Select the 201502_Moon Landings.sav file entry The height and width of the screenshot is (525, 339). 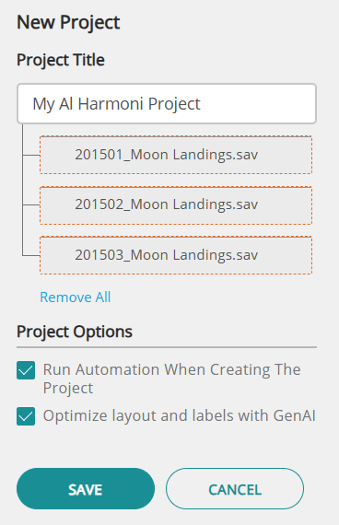pyautogui.click(x=176, y=204)
